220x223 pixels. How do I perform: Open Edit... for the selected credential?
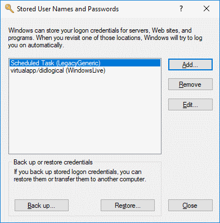(190, 105)
